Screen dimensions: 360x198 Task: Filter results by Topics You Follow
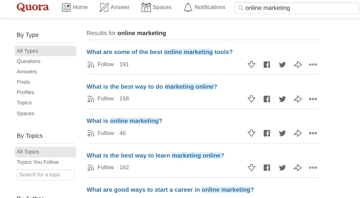(x=38, y=162)
